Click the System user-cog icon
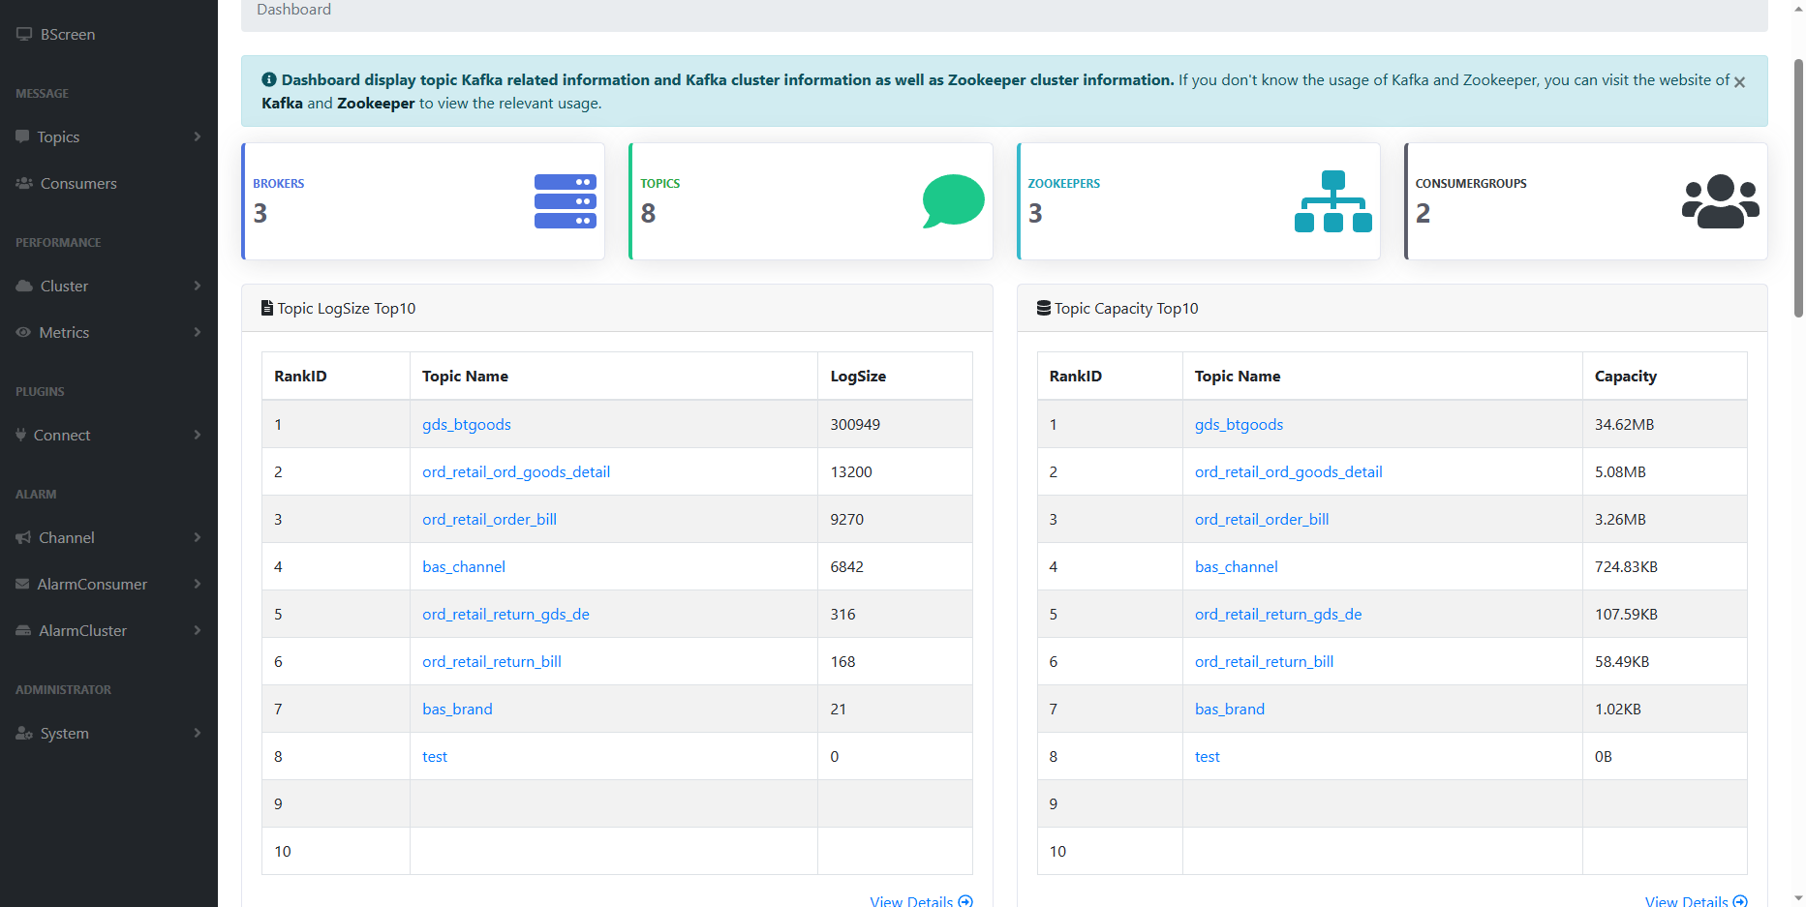The height and width of the screenshot is (907, 1806). click(x=24, y=733)
